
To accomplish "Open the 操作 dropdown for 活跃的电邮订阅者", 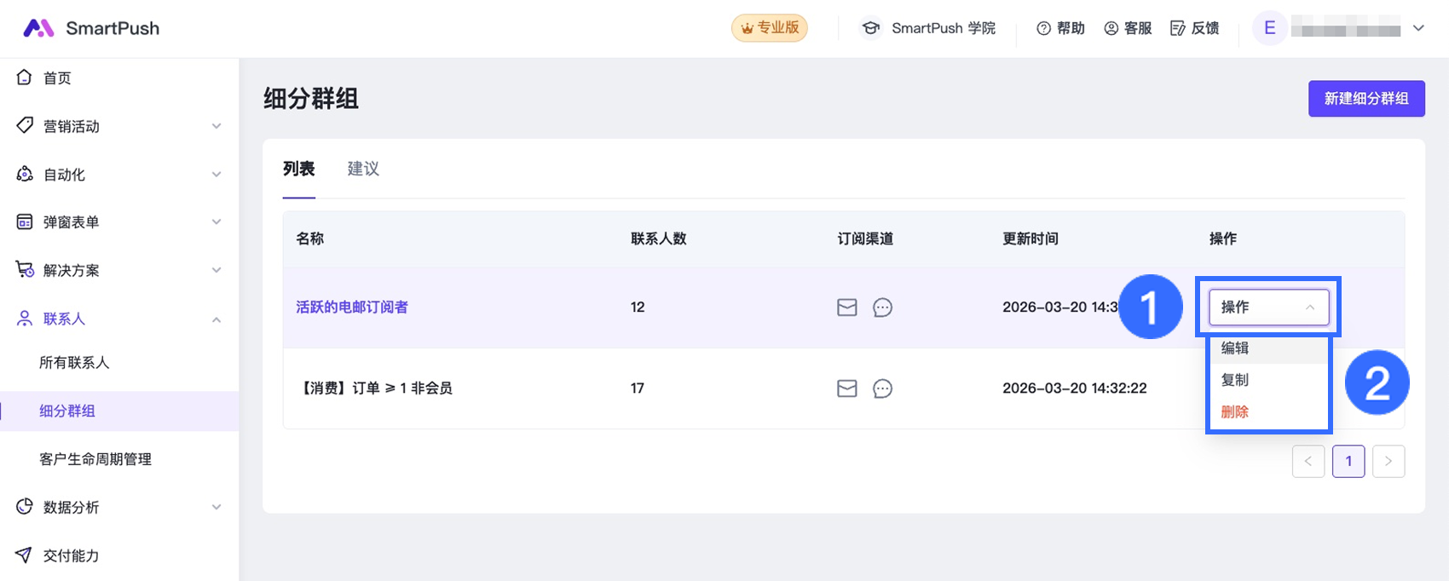I will [x=1268, y=307].
